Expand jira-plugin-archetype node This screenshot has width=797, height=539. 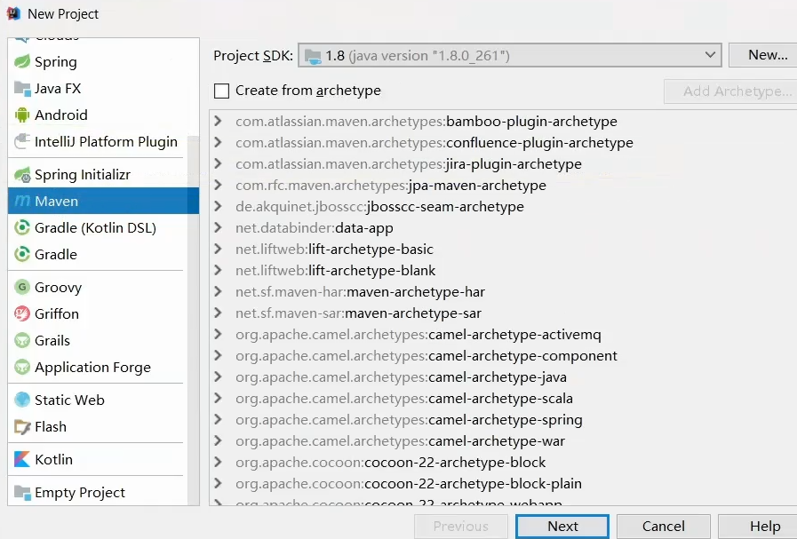click(218, 163)
